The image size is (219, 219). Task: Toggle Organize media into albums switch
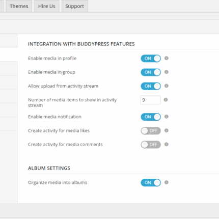(151, 183)
